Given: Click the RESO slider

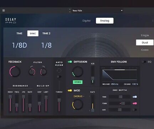Looking at the screenshot, I should click(10, 103).
